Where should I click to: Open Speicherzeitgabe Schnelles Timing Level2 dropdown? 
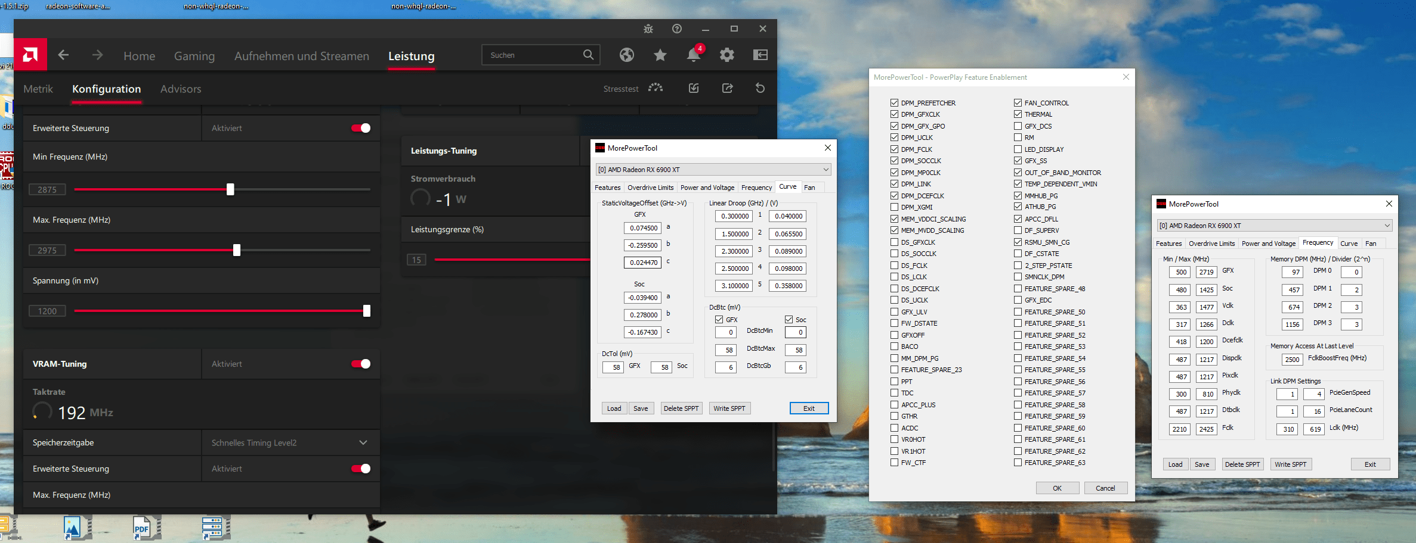click(290, 442)
